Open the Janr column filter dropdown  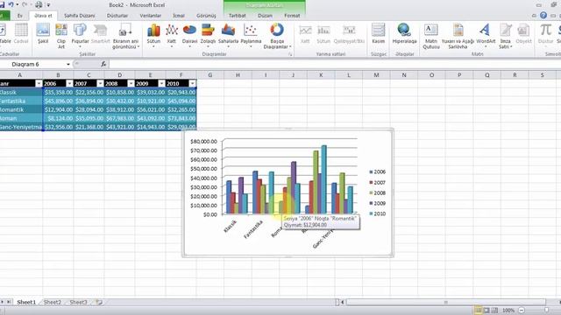(39, 84)
